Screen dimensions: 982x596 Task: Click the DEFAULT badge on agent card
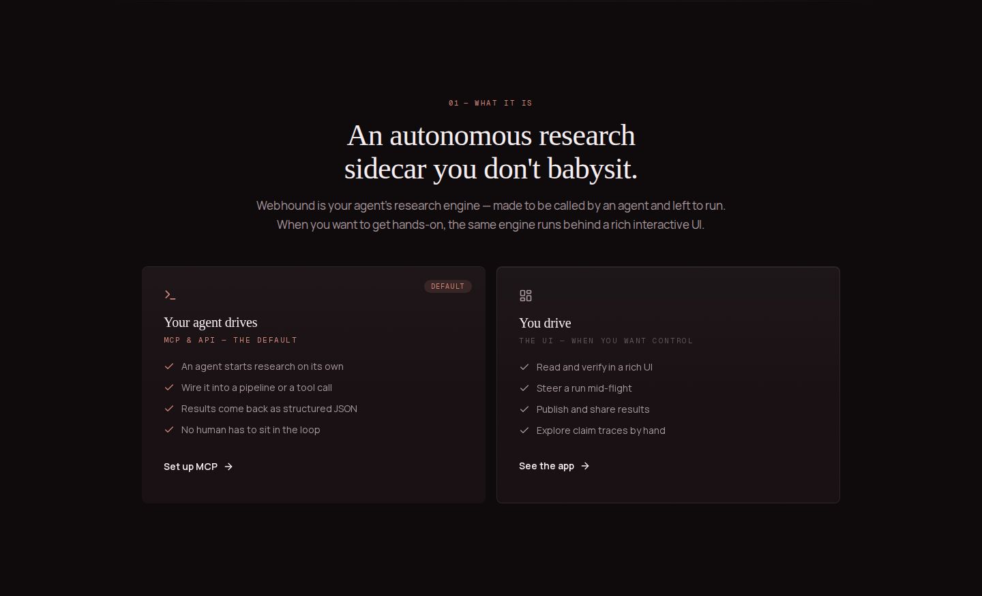[448, 286]
